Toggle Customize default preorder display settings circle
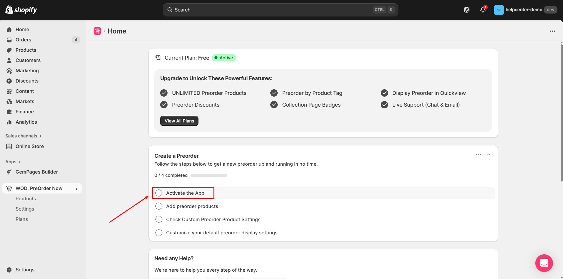This screenshot has width=563, height=279. pyautogui.click(x=159, y=233)
